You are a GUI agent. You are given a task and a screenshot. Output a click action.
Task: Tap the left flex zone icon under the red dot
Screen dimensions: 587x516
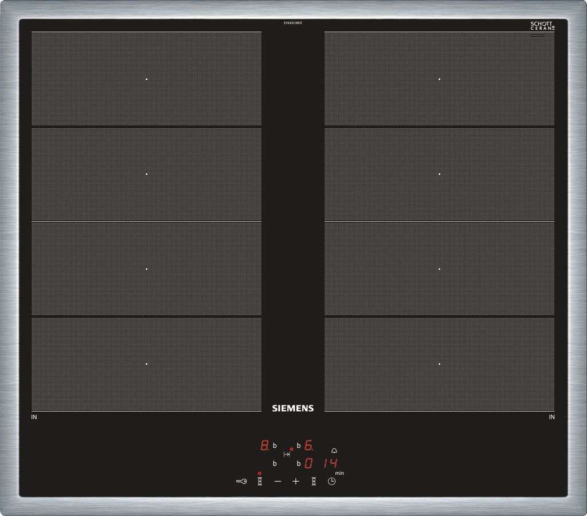pos(260,482)
